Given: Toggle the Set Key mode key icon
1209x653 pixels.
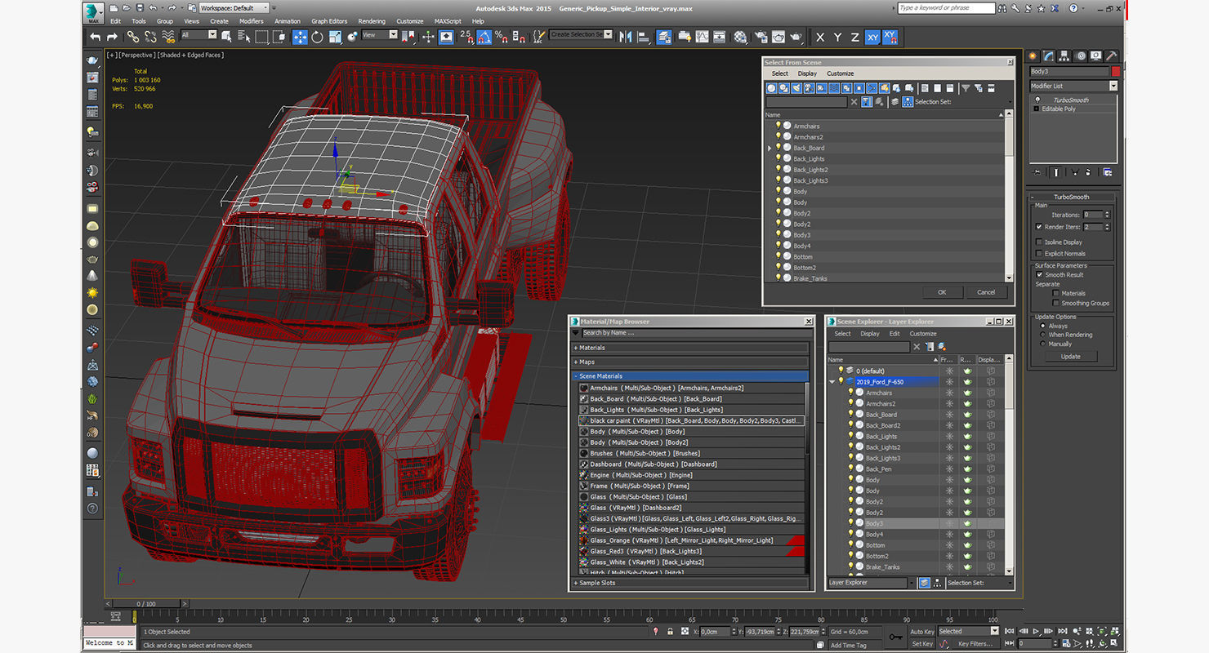Looking at the screenshot, I should pos(895,637).
